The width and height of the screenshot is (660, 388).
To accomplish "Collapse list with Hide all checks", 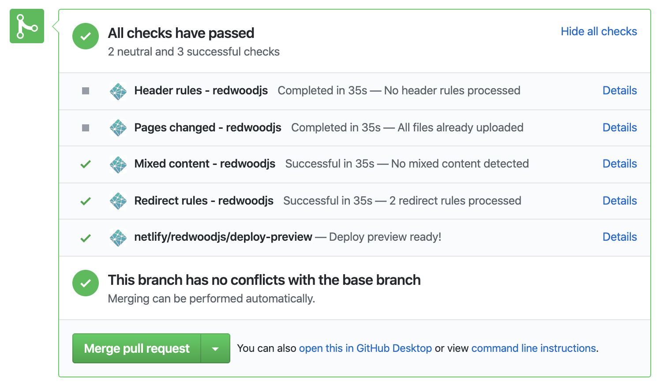I will 599,32.
